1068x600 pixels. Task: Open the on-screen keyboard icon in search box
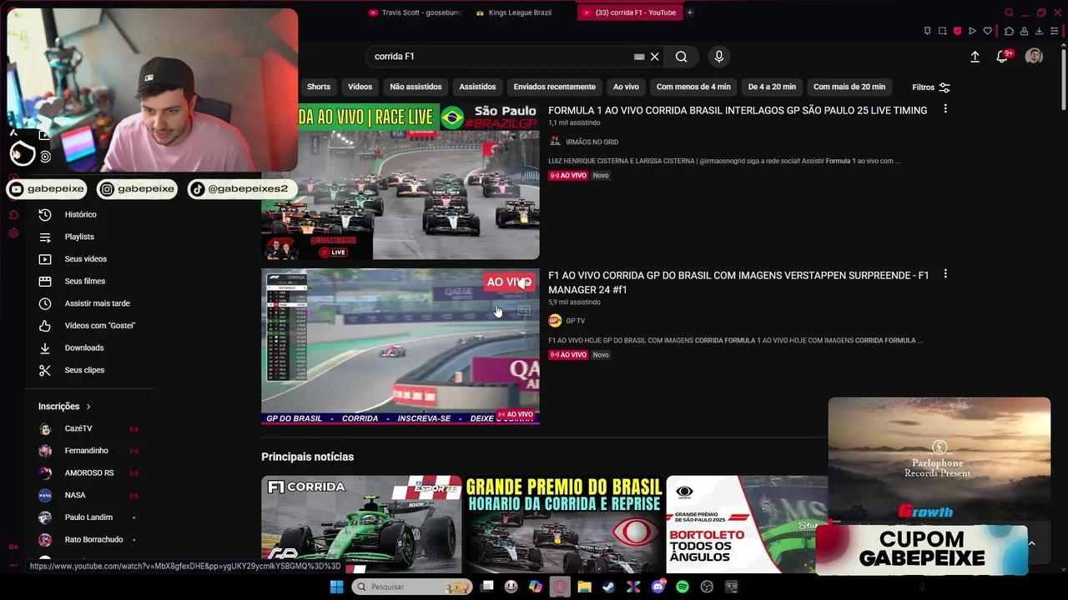click(639, 57)
